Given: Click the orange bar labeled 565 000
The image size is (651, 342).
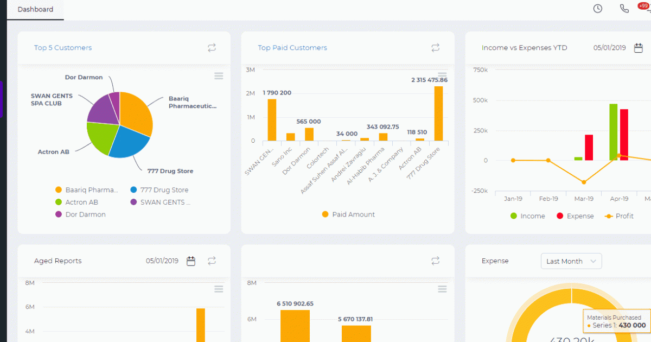Looking at the screenshot, I should pyautogui.click(x=309, y=134).
